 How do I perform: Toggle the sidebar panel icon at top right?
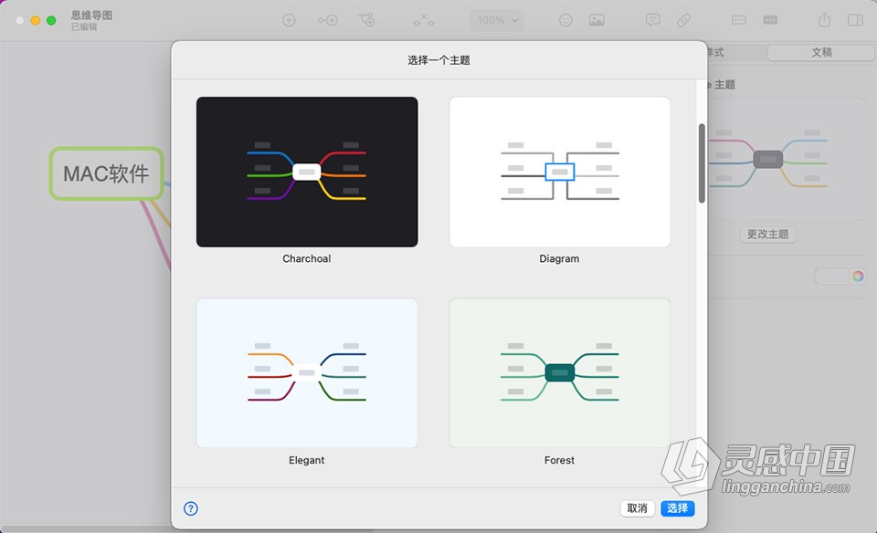click(854, 19)
